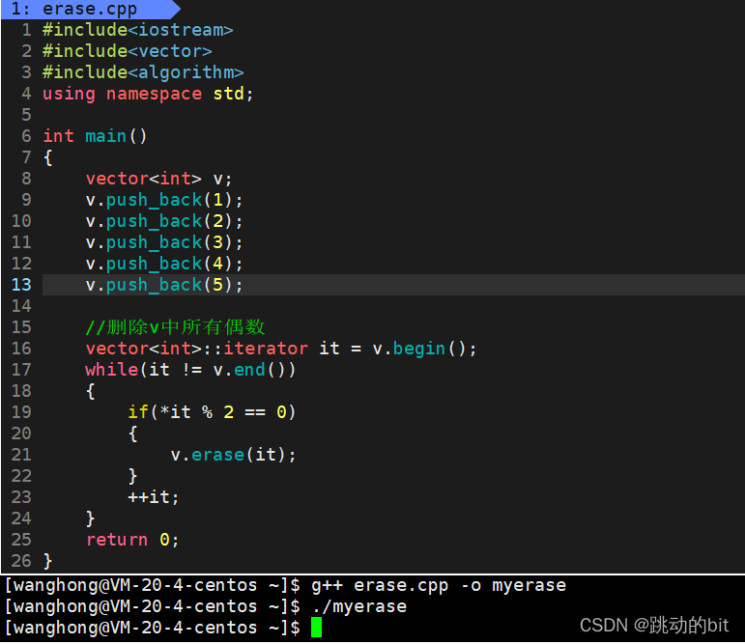The width and height of the screenshot is (745, 644).
Task: Click 'if(*it % 2 == 0)' condition
Action: (x=212, y=412)
